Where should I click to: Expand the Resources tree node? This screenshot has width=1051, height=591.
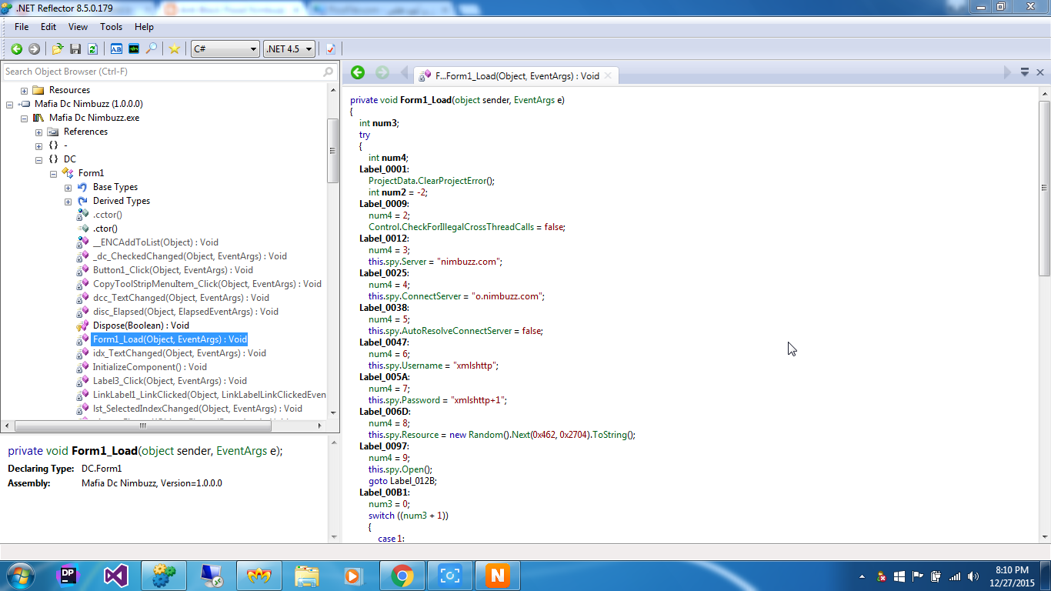coord(25,90)
